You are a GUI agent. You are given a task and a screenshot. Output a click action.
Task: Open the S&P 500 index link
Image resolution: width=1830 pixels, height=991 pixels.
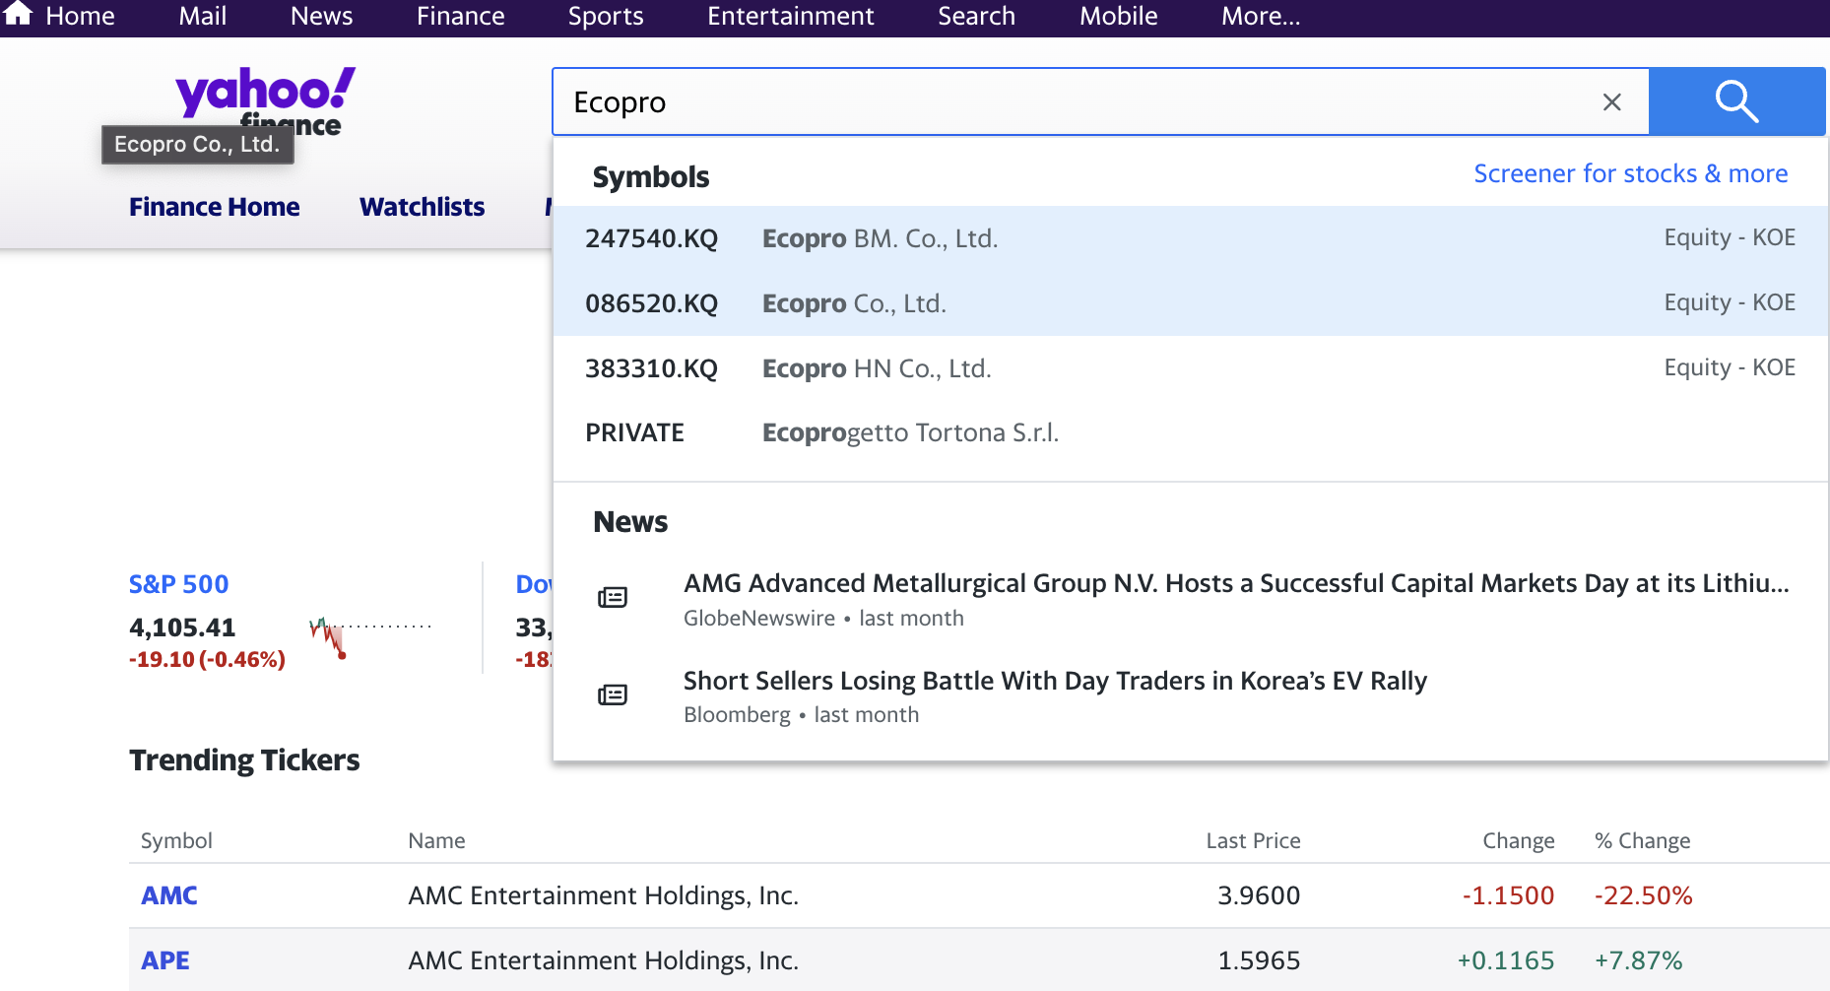pos(178,584)
